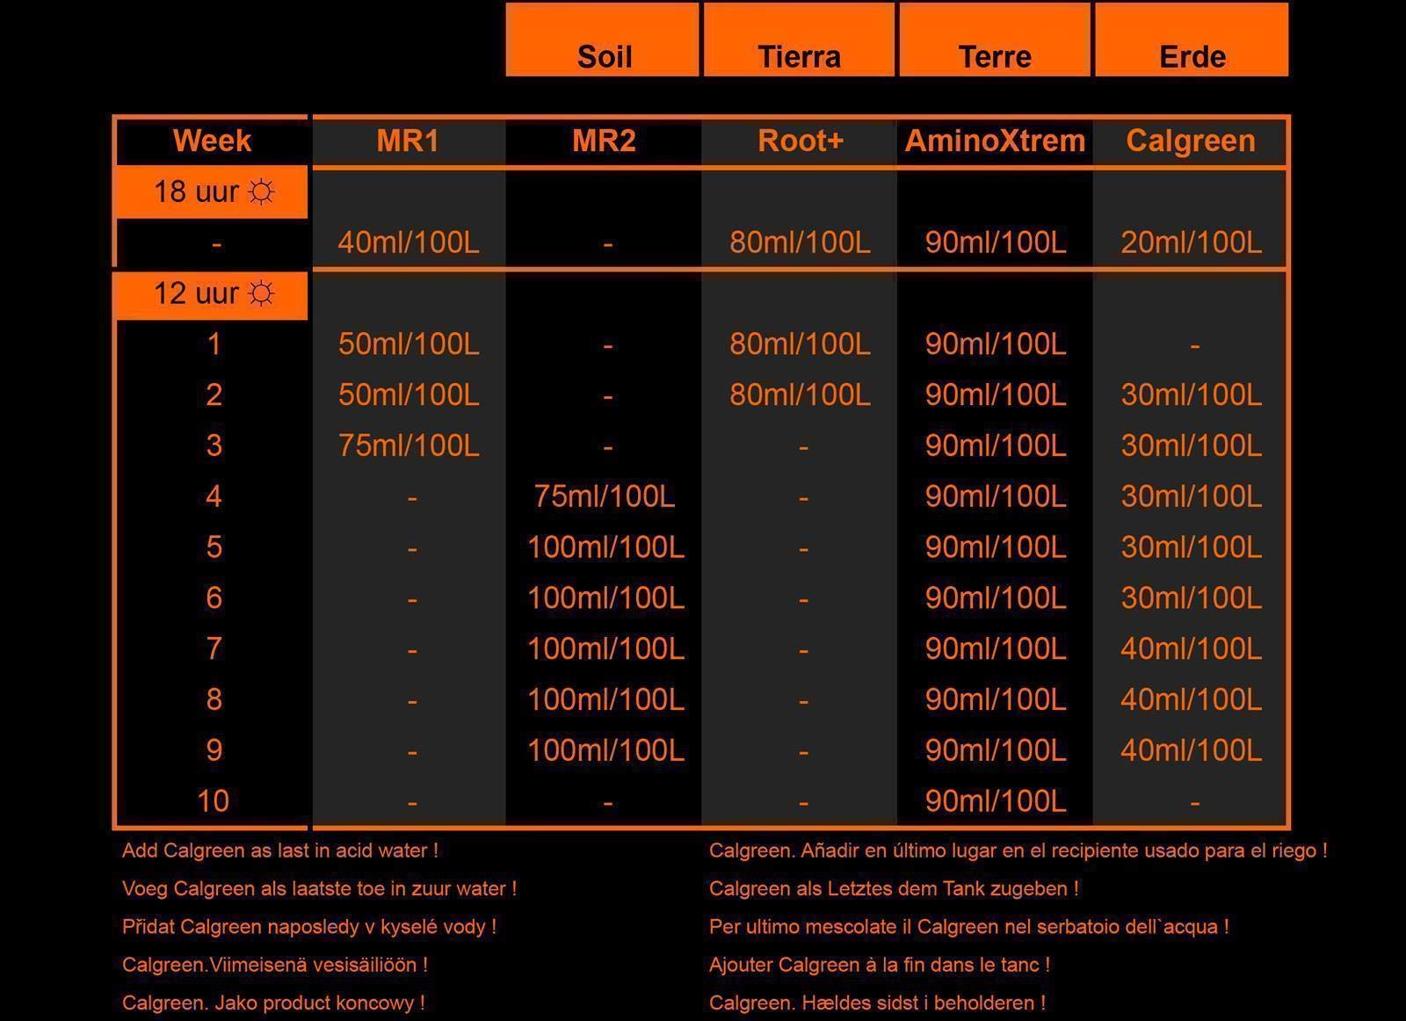
Task: Click the 18 uur row Calgreen 20ml/100L
Action: pyautogui.click(x=1191, y=243)
